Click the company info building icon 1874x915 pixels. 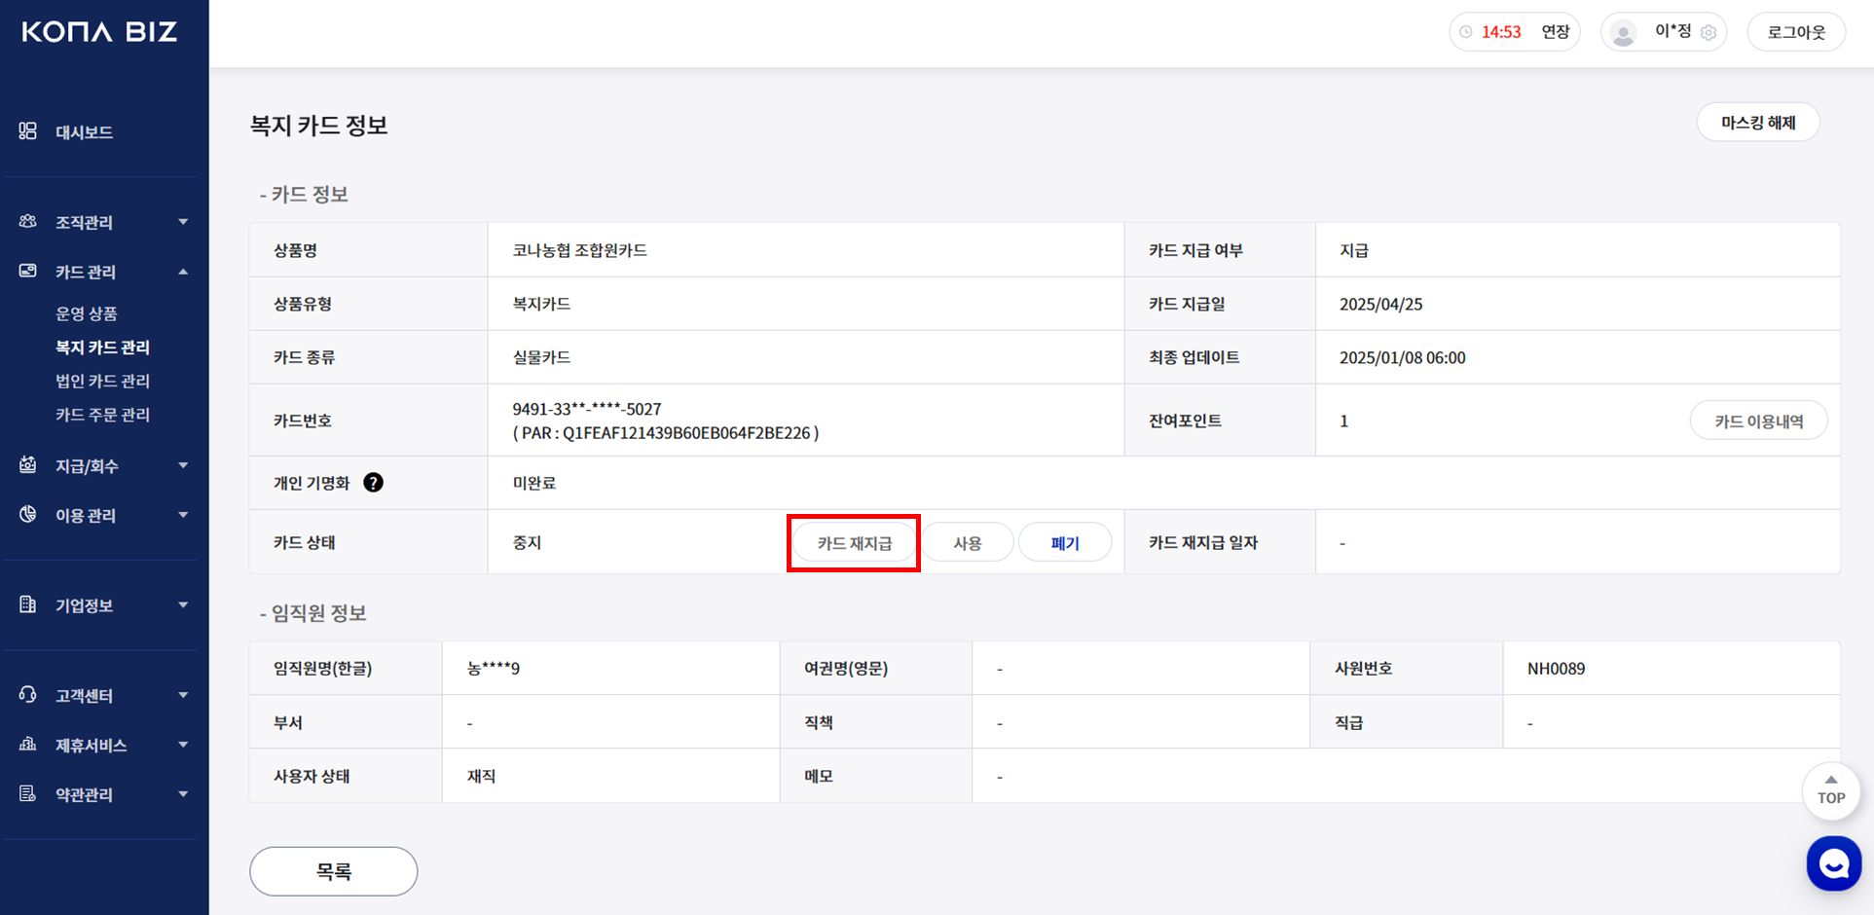click(x=28, y=605)
